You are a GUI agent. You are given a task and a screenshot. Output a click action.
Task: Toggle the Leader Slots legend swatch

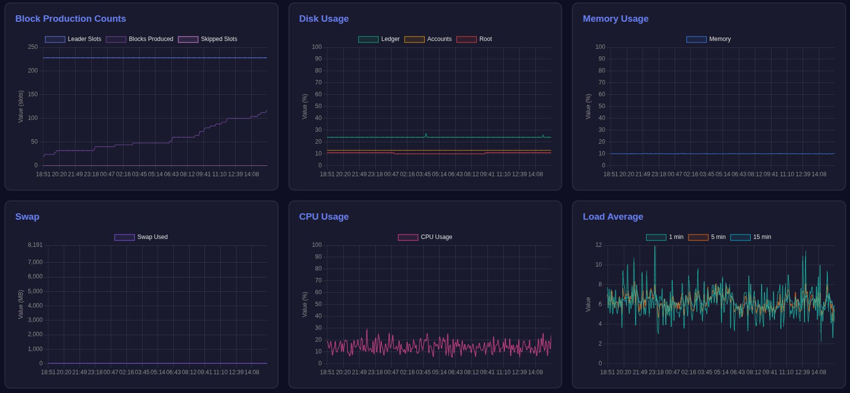pos(55,39)
